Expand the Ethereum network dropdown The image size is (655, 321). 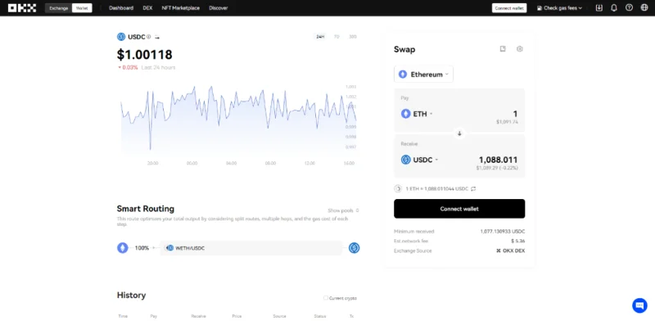(423, 75)
